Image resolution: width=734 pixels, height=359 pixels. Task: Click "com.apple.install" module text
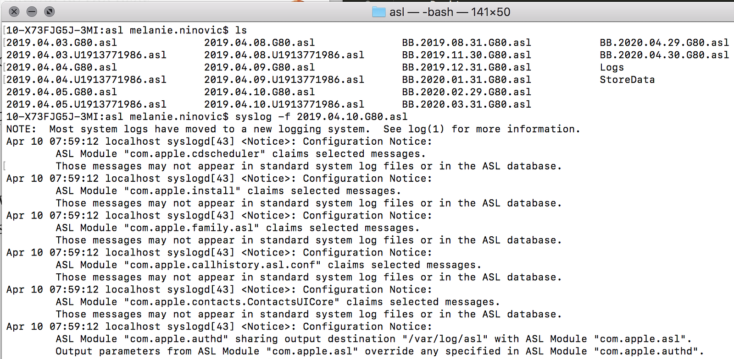point(182,191)
